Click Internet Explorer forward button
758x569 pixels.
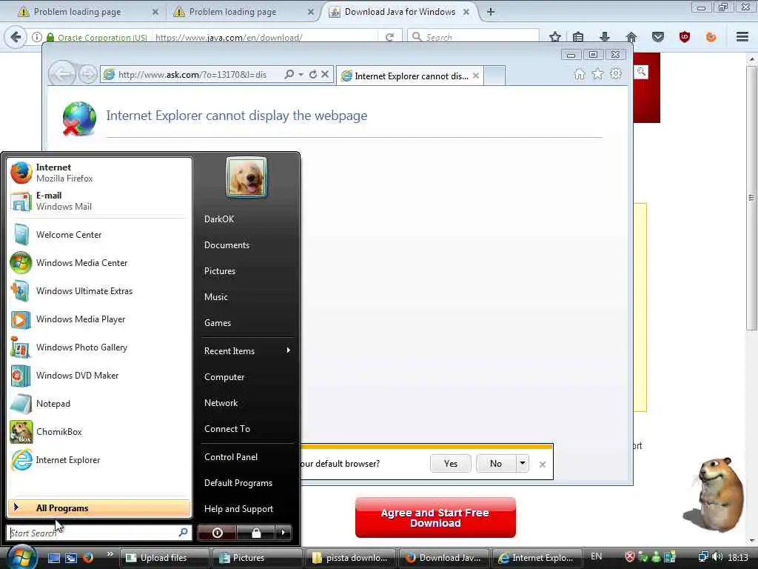click(x=87, y=74)
